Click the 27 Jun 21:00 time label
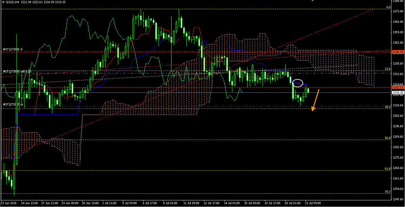The image size is (405, 207). click(x=50, y=203)
